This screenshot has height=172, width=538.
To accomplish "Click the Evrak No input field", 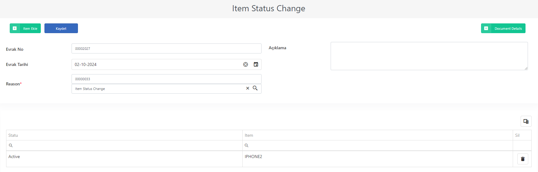I will click(x=167, y=49).
